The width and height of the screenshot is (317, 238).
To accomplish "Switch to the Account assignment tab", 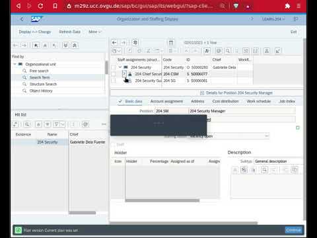I will click(166, 101).
